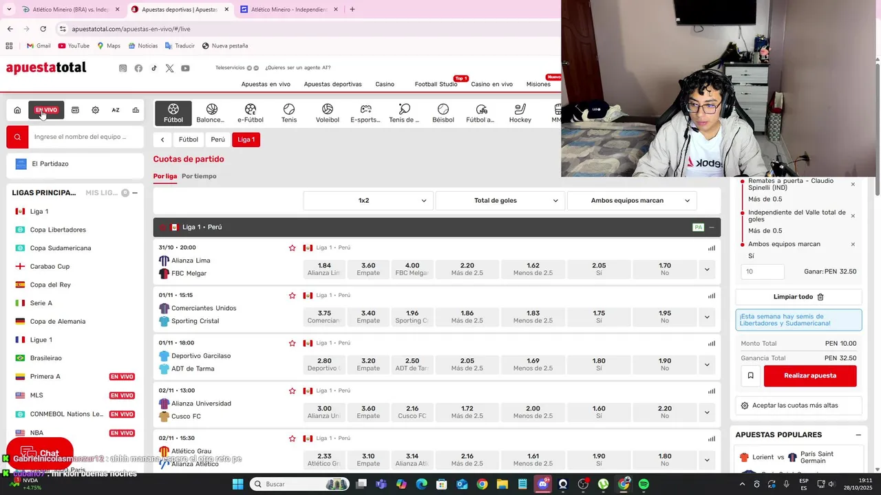Select the Fútbol americano icon
881x495 pixels.
pos(481,113)
